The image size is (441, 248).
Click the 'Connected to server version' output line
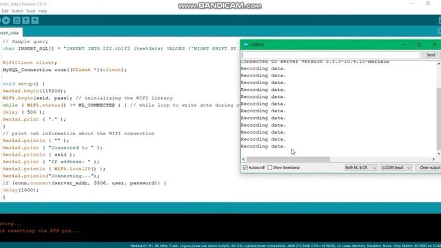point(315,61)
